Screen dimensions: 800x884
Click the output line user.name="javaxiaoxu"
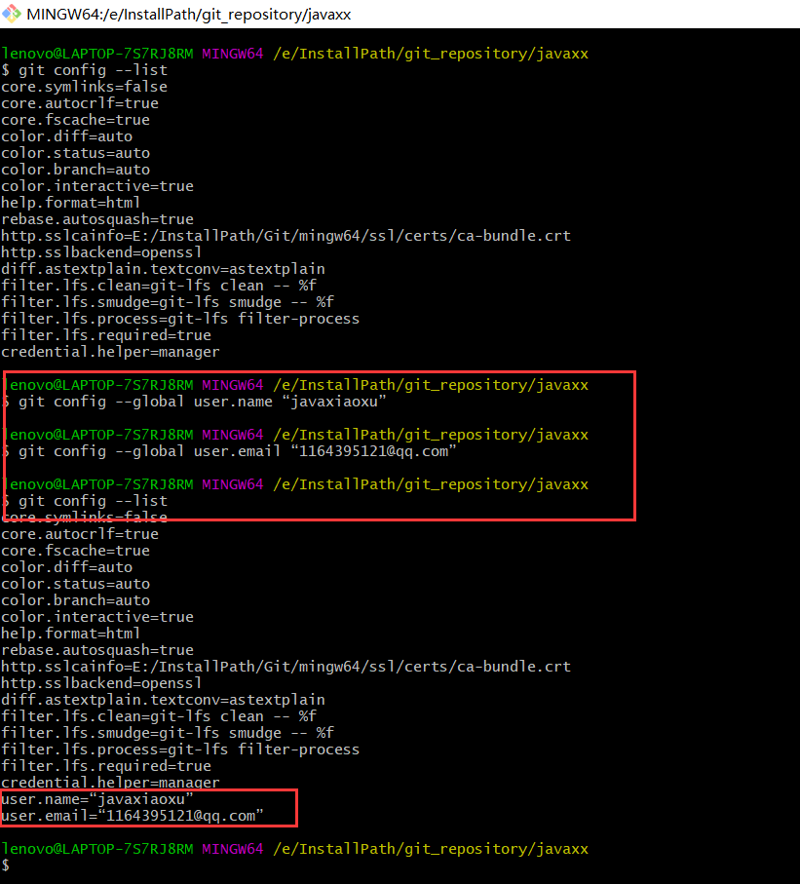click(x=97, y=799)
